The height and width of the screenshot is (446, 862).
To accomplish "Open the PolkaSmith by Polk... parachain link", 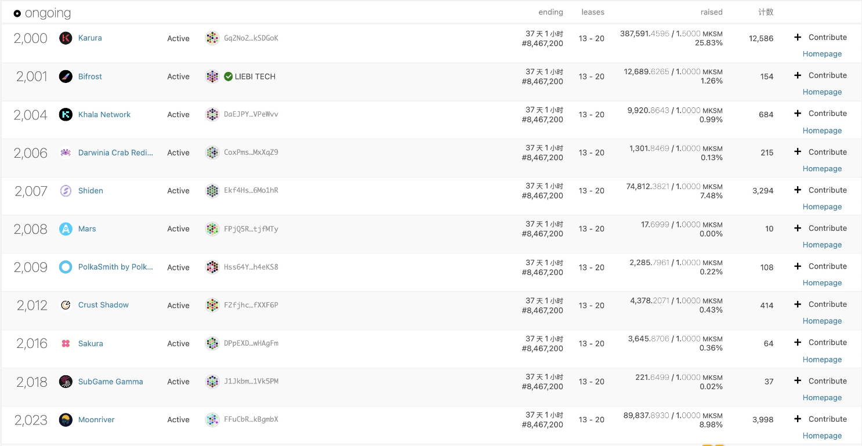I will click(x=115, y=267).
